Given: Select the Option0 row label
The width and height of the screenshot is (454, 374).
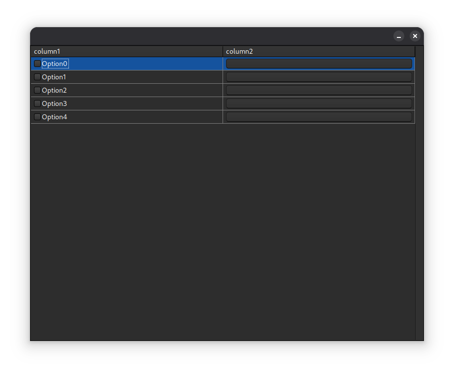Looking at the screenshot, I should coord(55,64).
